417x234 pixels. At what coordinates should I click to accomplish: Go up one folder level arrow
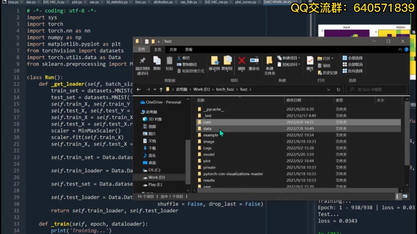161,89
